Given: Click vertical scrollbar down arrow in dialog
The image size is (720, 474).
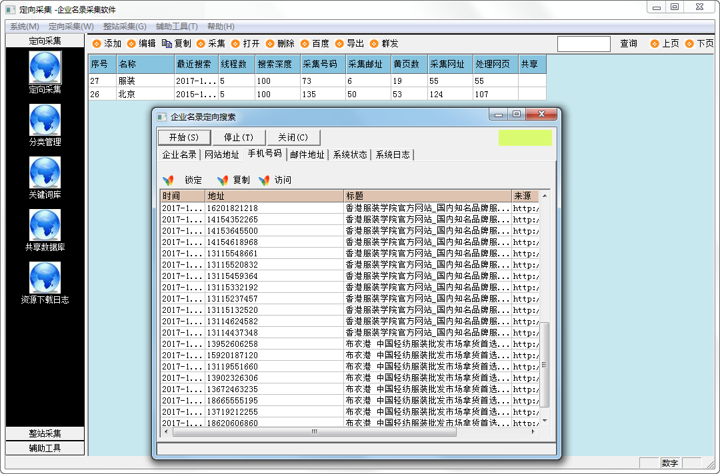Looking at the screenshot, I should (x=545, y=420).
